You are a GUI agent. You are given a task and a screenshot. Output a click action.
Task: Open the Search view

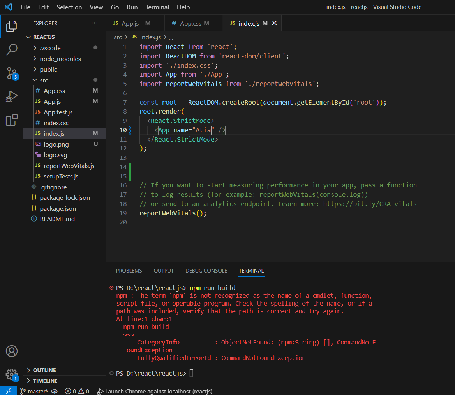[11, 50]
